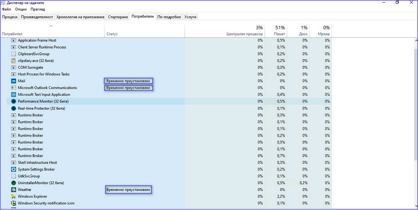Click the UninstallerMonitor green icon

[x=13, y=183]
